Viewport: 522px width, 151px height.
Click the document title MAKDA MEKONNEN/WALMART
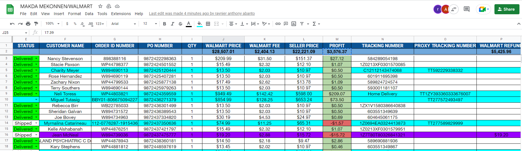point(56,6)
